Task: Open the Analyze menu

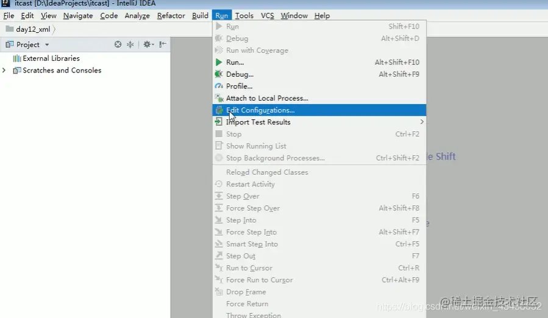Action: click(137, 16)
